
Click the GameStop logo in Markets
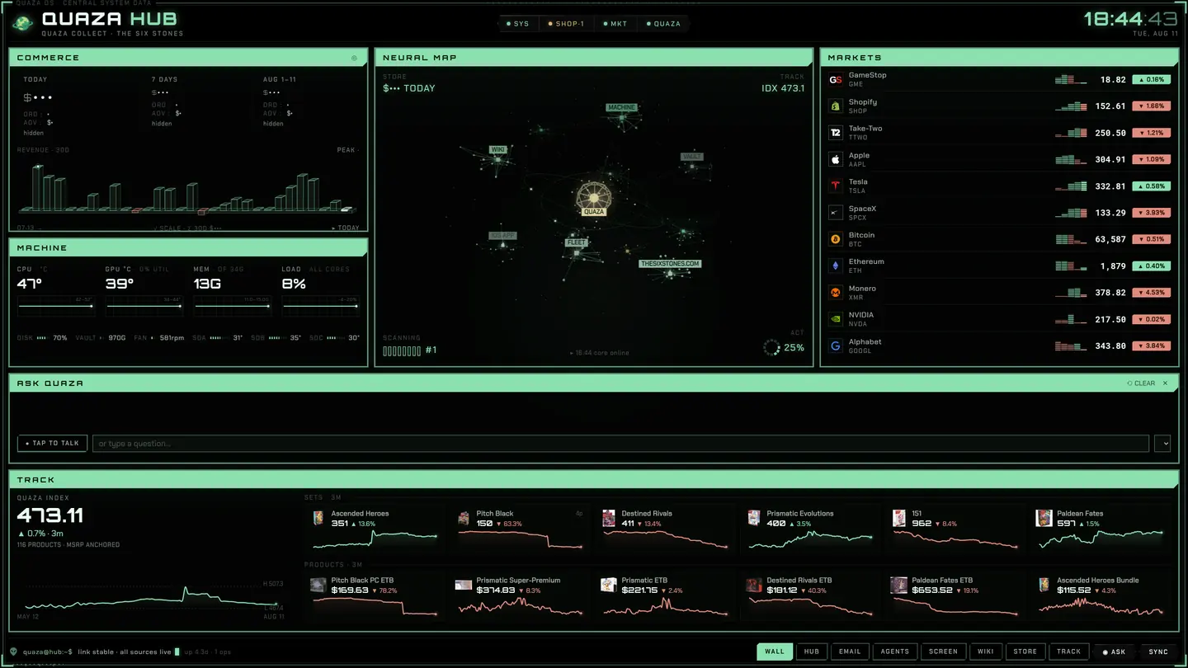836,79
